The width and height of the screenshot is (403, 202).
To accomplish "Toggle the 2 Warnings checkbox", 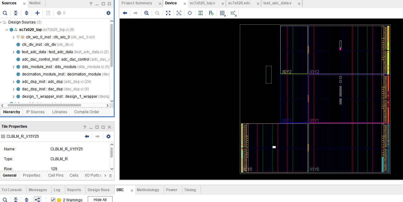I will (53, 200).
